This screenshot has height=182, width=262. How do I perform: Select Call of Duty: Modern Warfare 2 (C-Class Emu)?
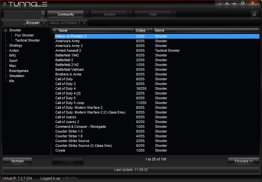click(x=157, y=112)
